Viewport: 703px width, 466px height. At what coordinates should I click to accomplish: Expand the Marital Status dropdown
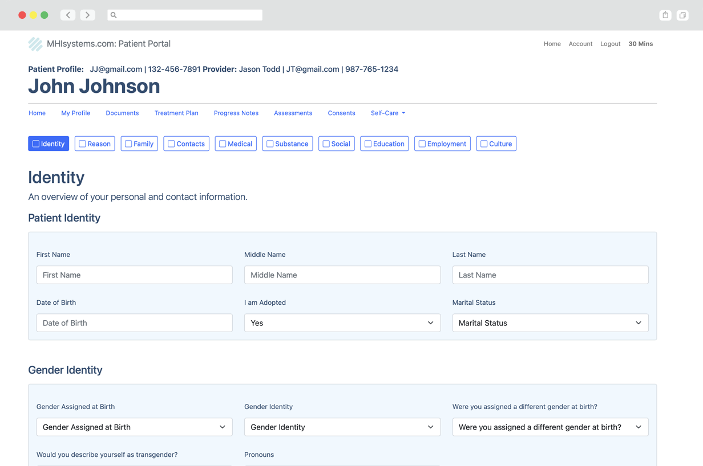(550, 323)
